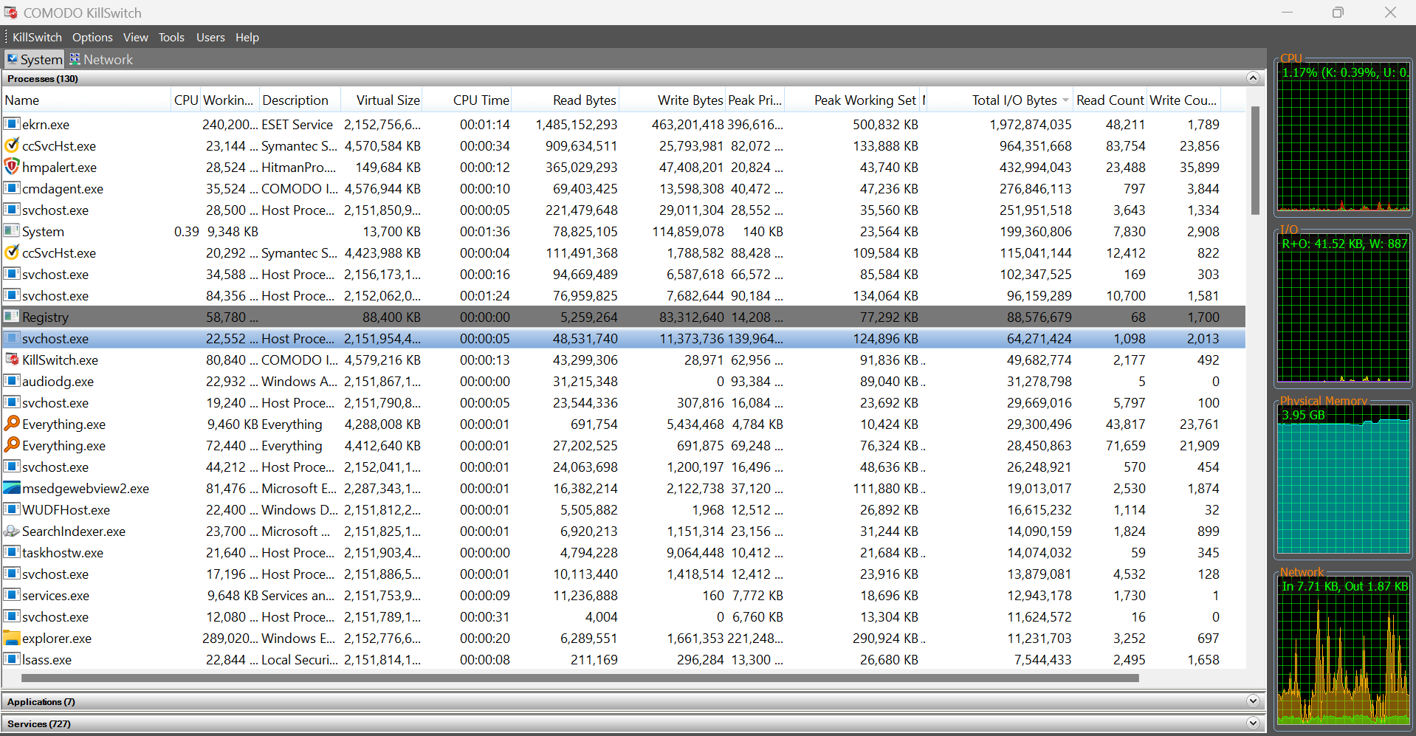Select the svchost.exe row with CPU time 00:00:31
The image size is (1416, 736).
click(624, 616)
